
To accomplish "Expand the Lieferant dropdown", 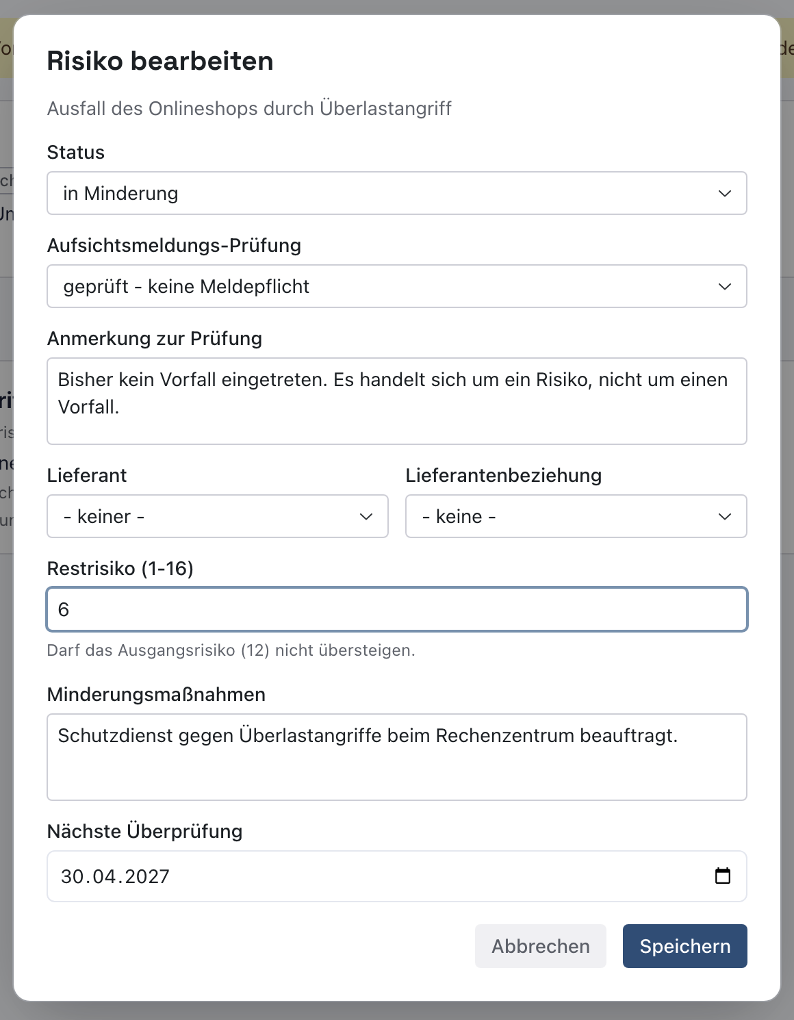I will click(x=218, y=516).
